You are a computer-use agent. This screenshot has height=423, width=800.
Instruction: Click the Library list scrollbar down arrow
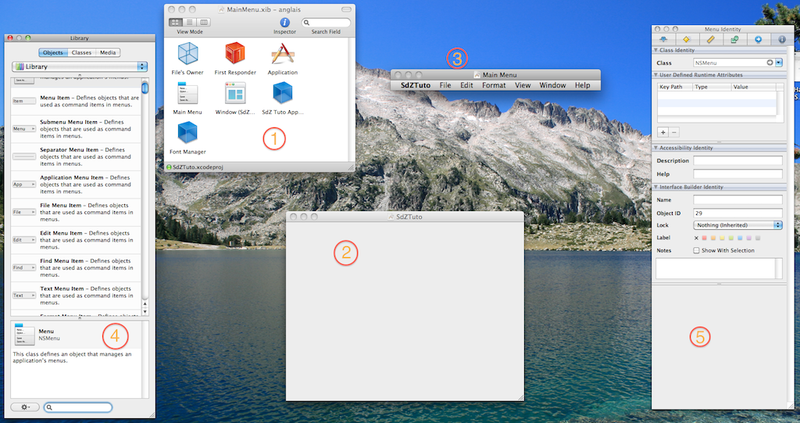point(145,312)
